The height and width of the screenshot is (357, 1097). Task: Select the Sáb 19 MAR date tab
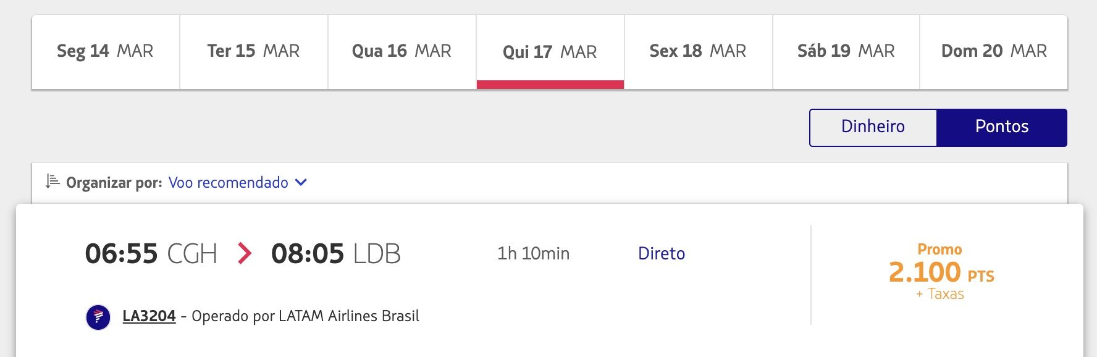coord(846,52)
